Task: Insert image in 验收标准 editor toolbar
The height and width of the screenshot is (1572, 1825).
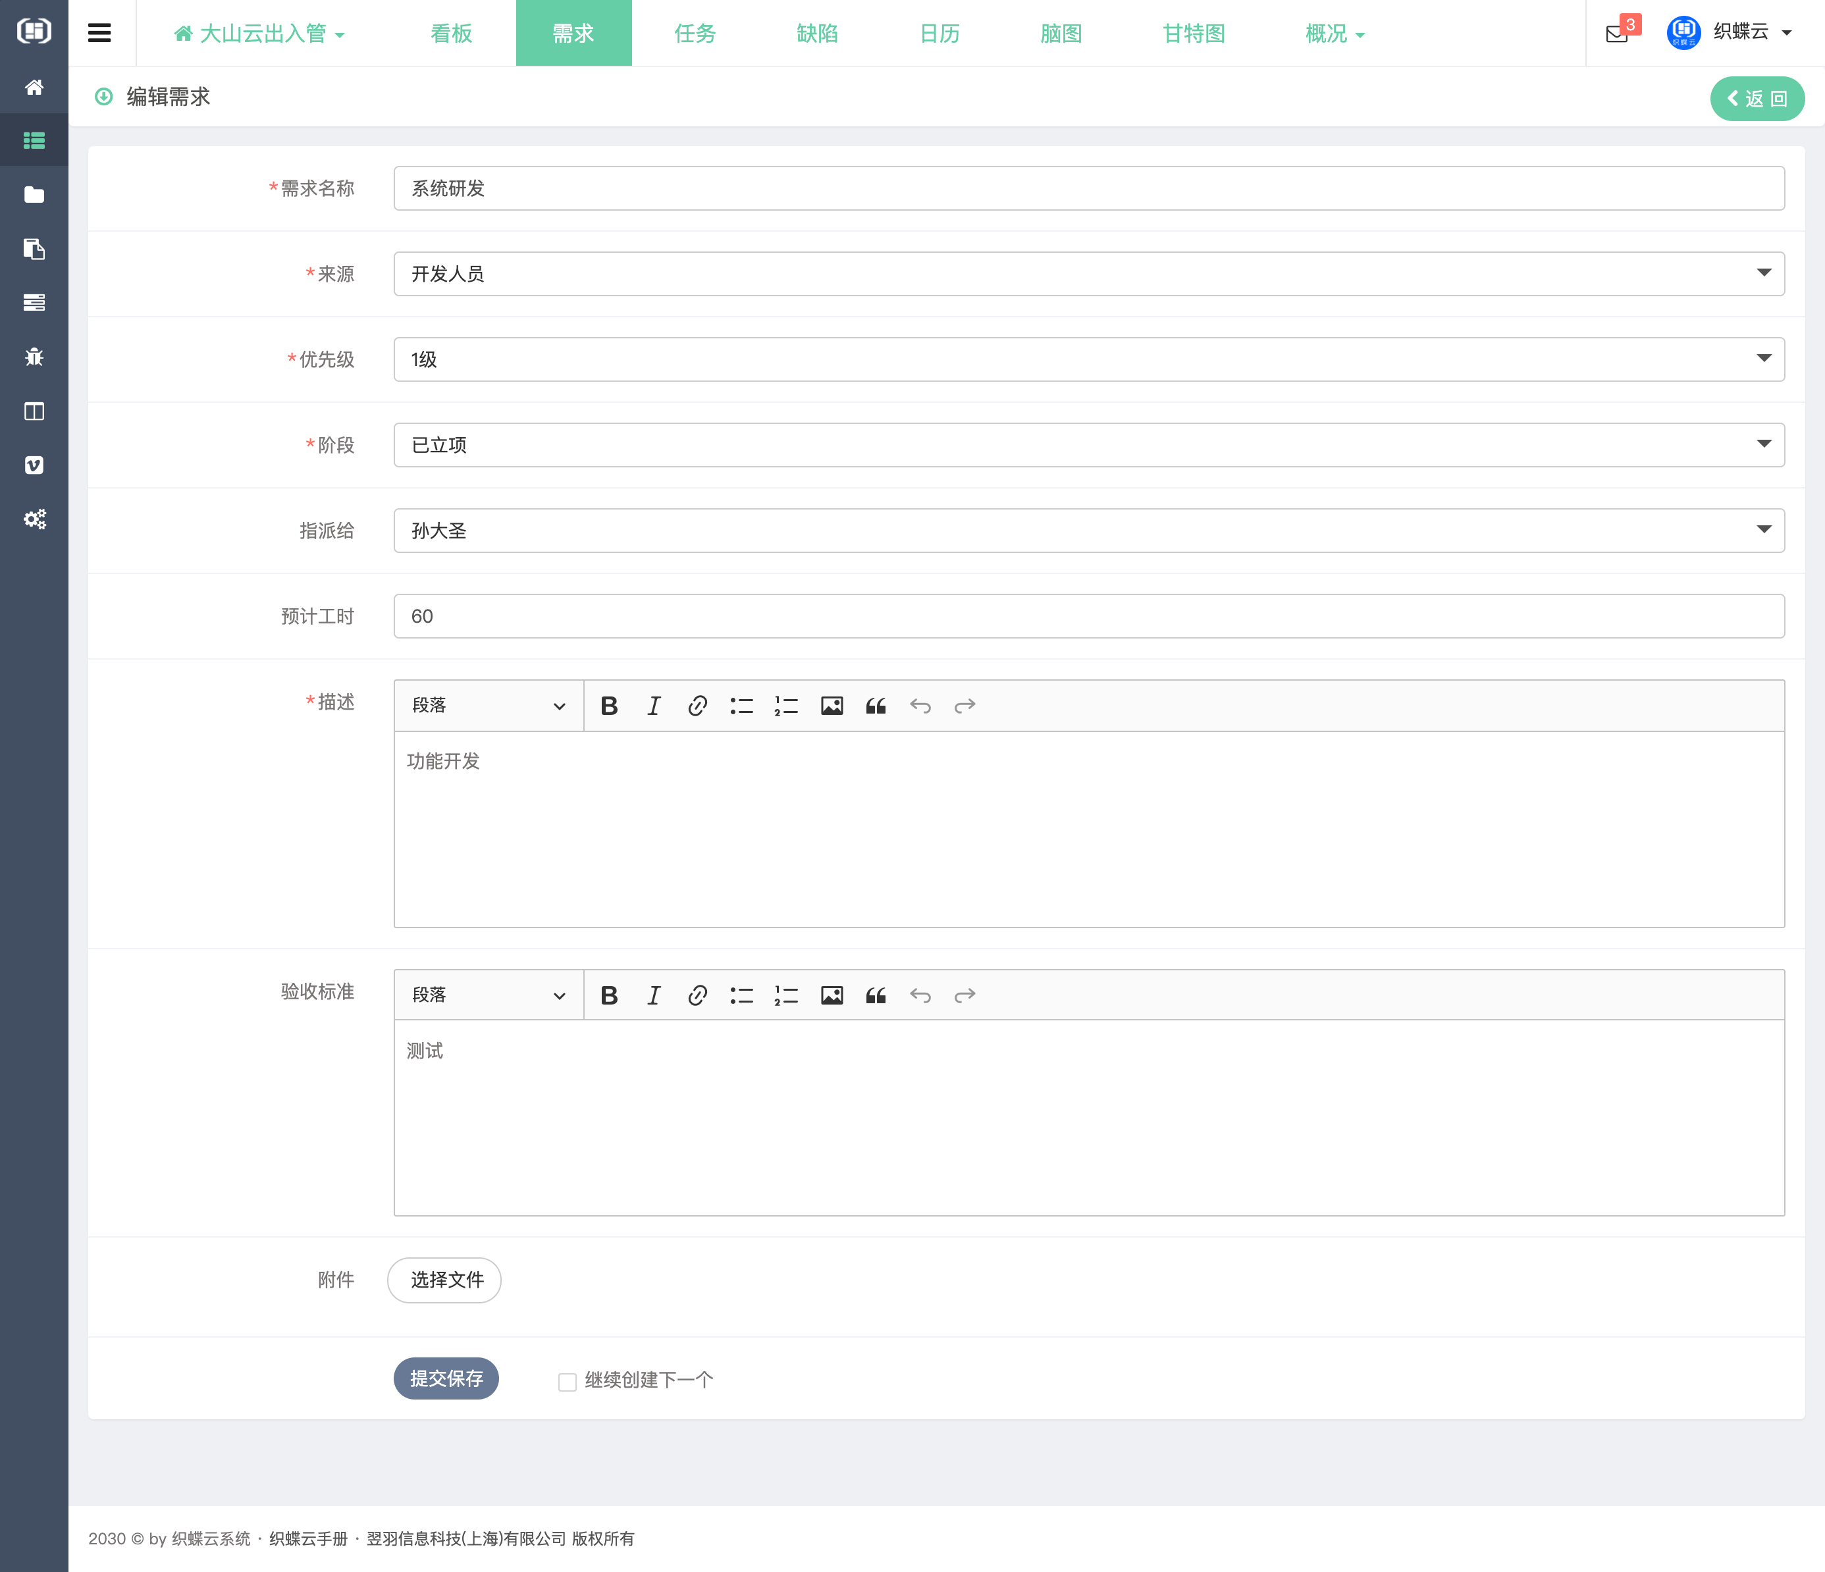Action: 832,995
